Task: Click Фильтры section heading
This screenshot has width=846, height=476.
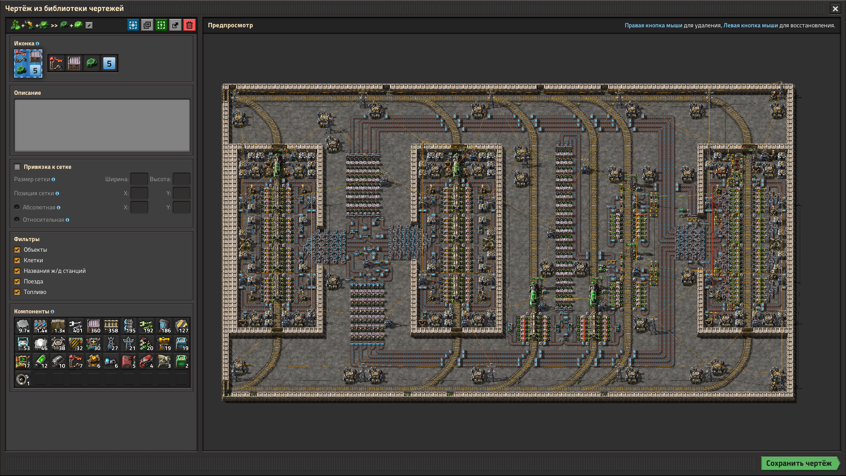Action: click(x=27, y=239)
